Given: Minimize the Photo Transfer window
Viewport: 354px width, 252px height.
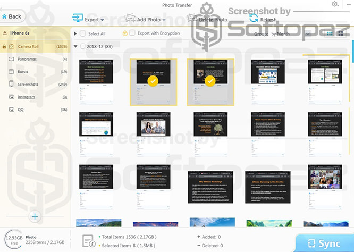Looking at the screenshot, I should (x=348, y=4).
